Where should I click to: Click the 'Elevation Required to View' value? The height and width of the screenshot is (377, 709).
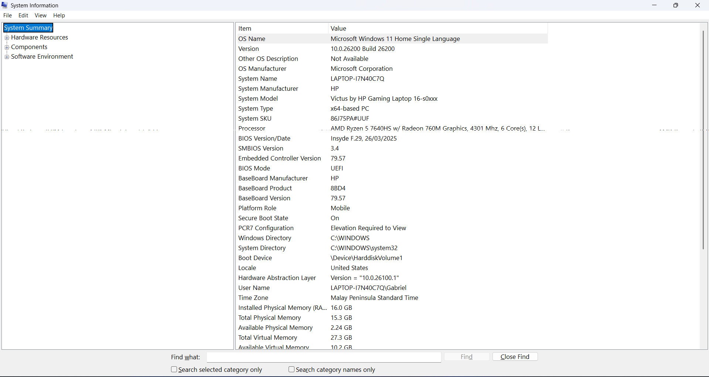(x=368, y=228)
